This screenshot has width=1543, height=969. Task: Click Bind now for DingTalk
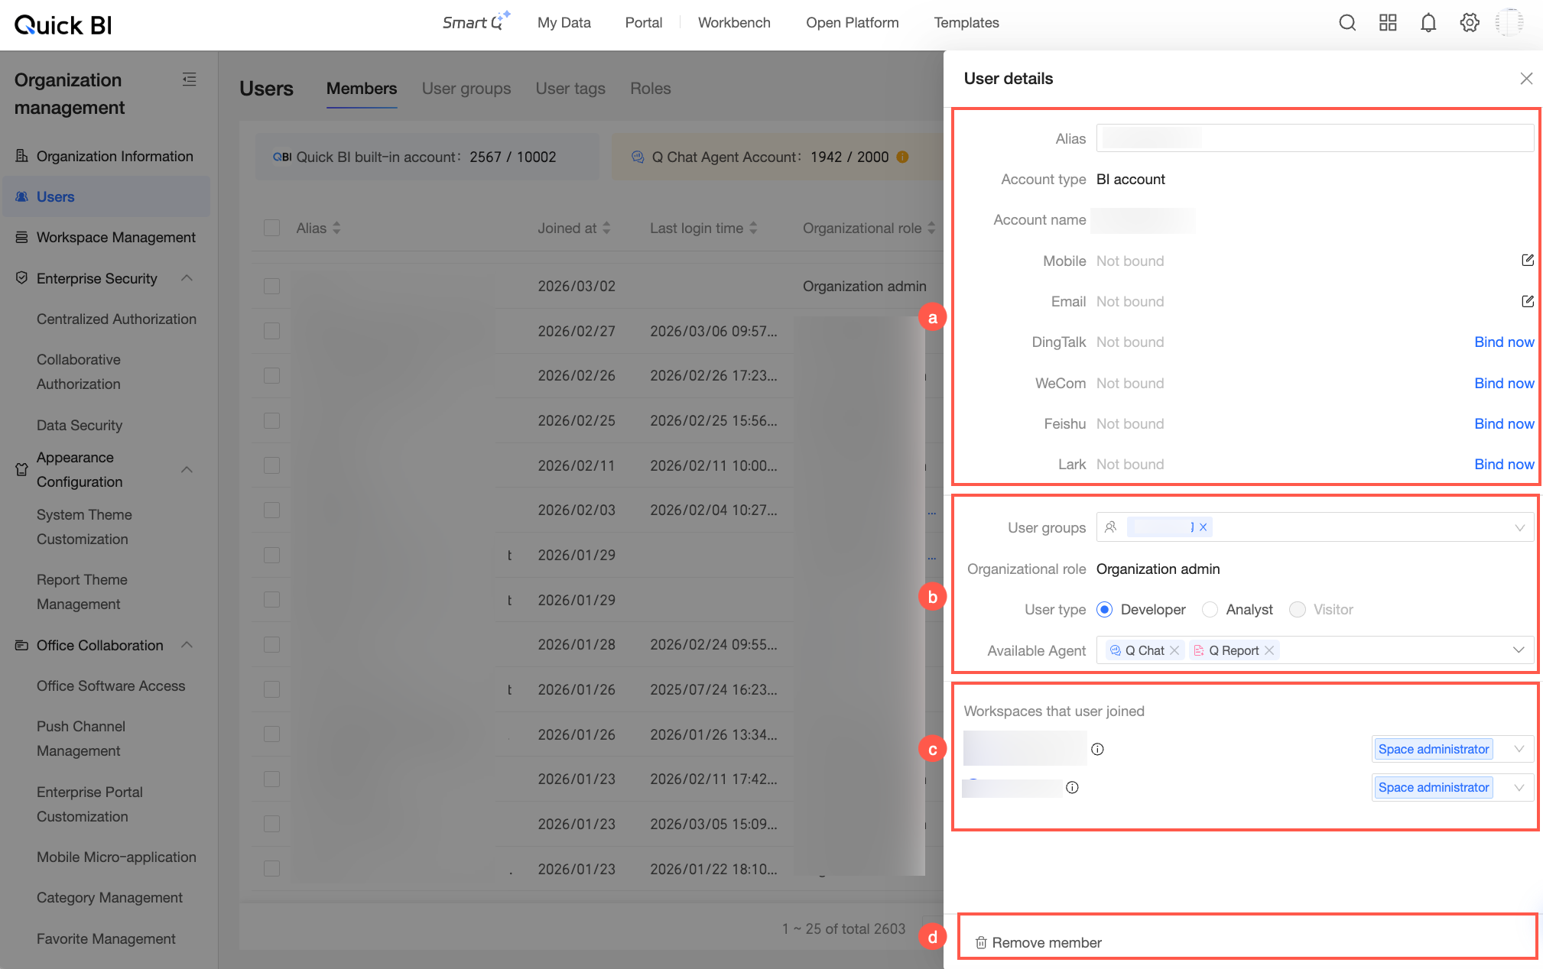pyautogui.click(x=1504, y=342)
